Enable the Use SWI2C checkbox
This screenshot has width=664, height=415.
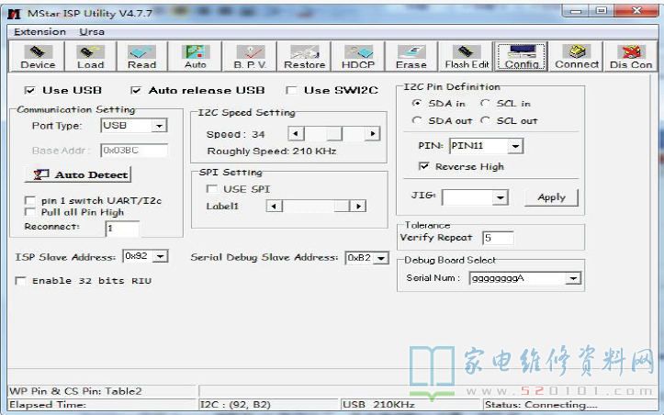291,90
